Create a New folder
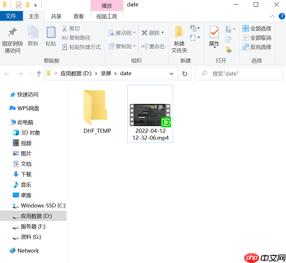This screenshot has width=286, height=263. coord(179,40)
